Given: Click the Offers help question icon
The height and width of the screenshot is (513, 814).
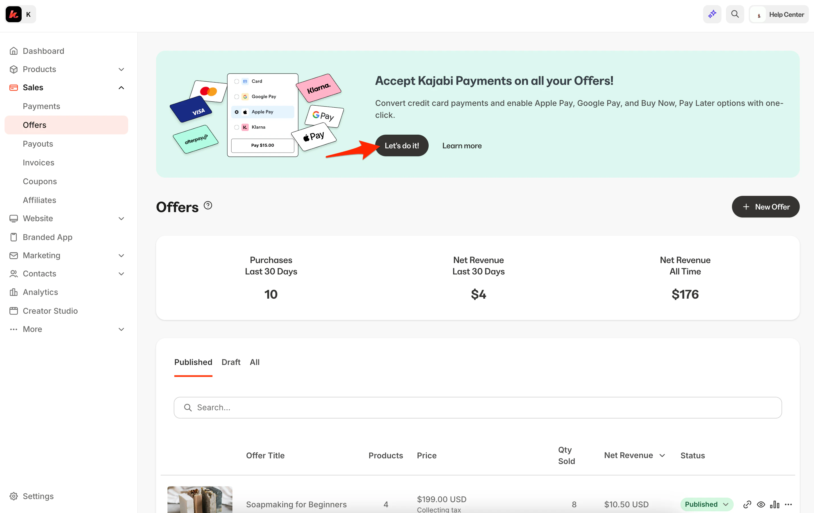Looking at the screenshot, I should tap(208, 206).
